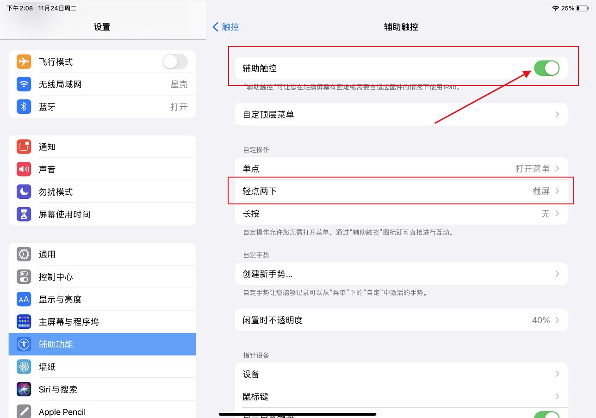Enable 飞行模式 with its toggle
Viewport: 596px width, 418px height.
[175, 61]
